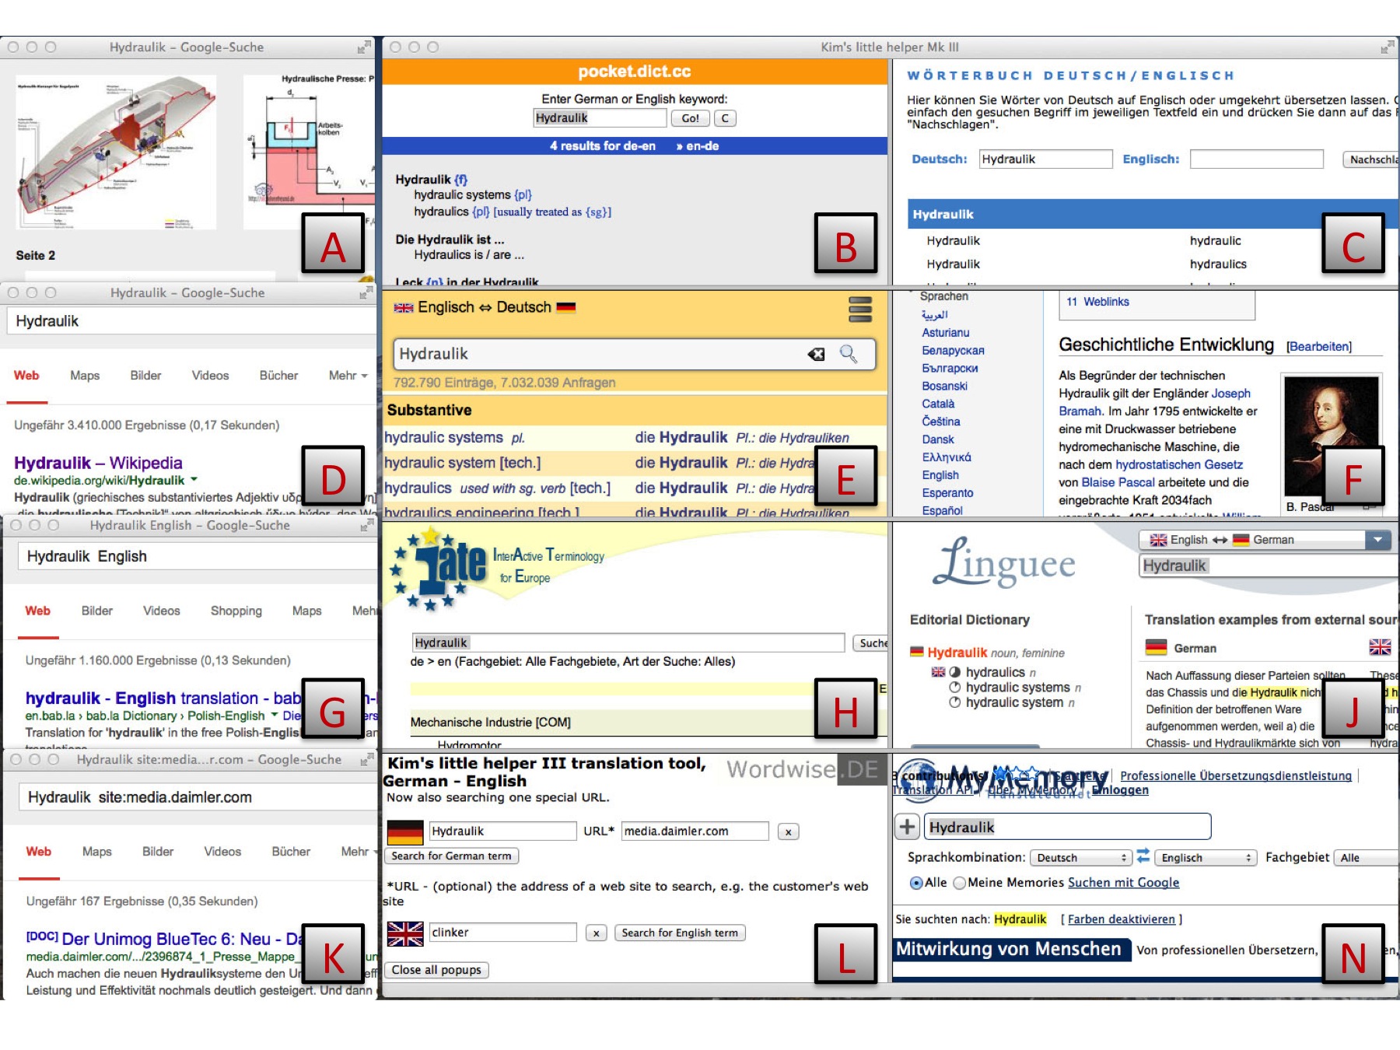
Task: Open 'hydraulik - English translation' bab.la result
Action: [x=163, y=698]
